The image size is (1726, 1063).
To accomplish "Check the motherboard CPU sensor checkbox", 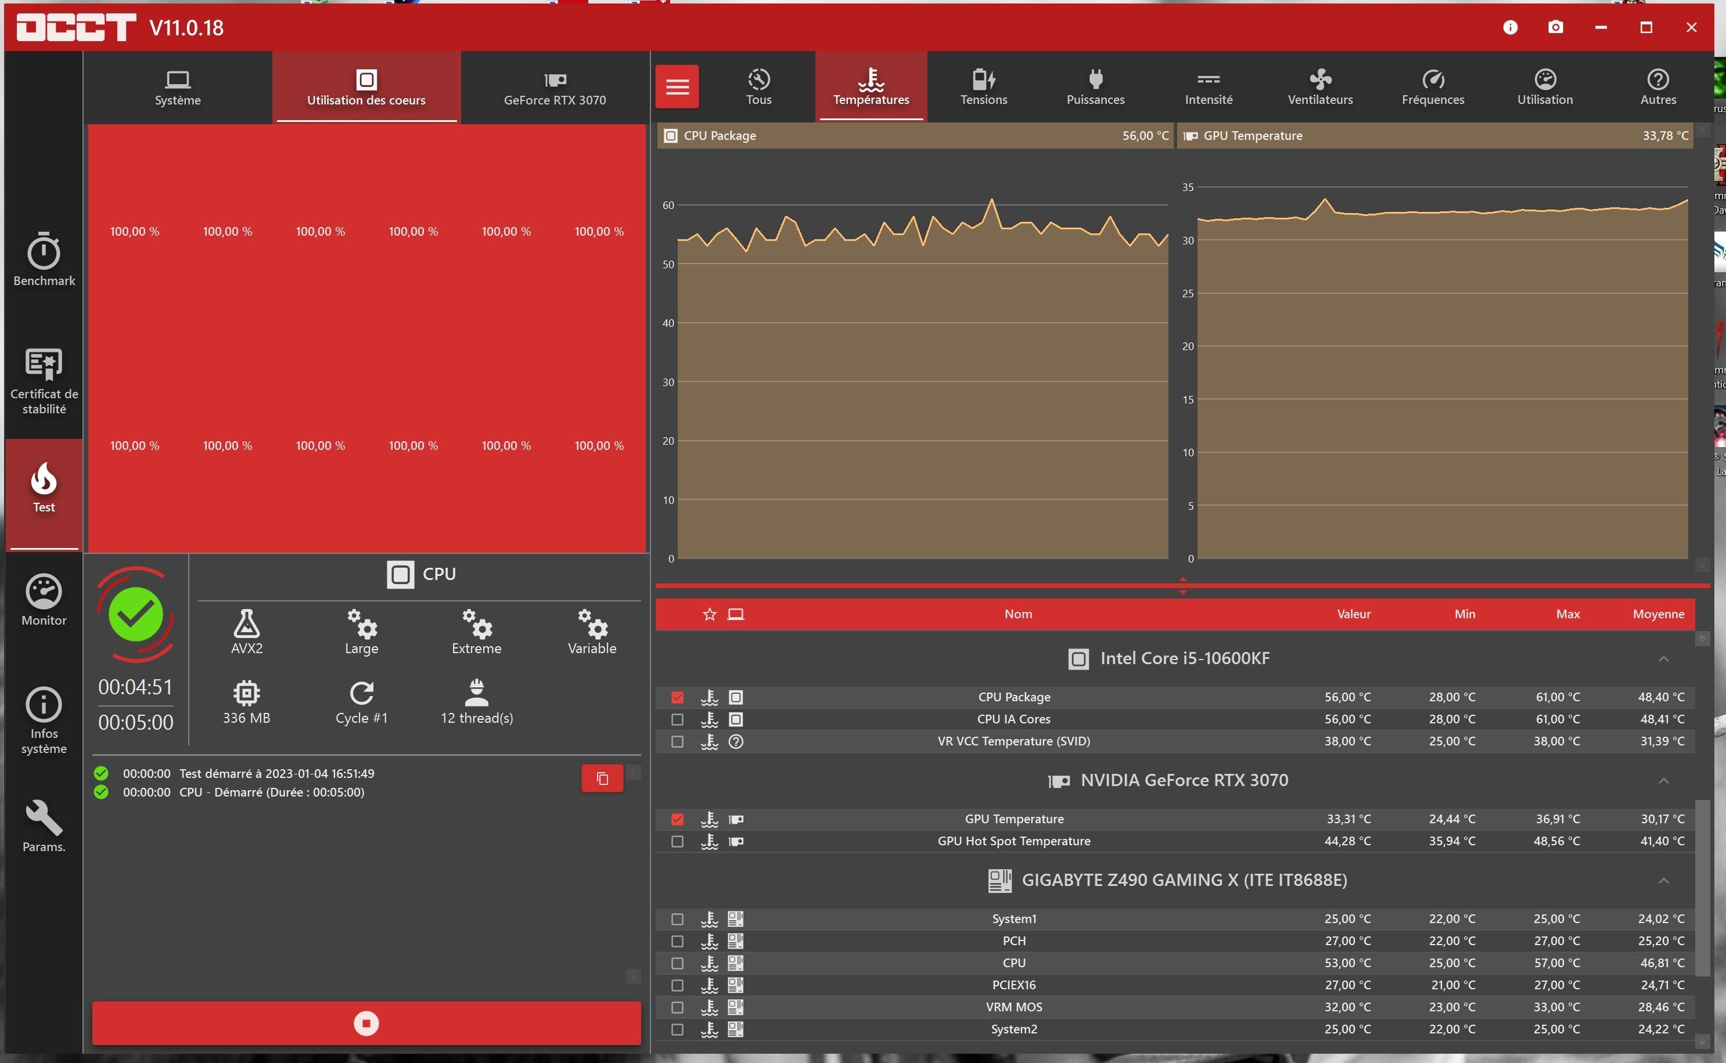I will 677,964.
